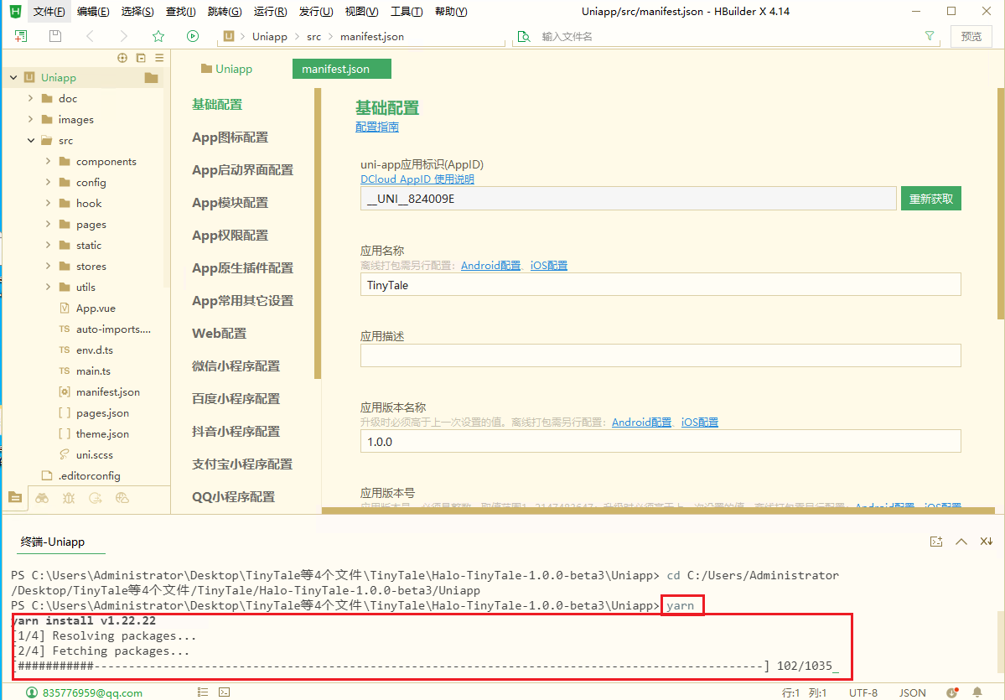Open iOS配置 link under 应用名称
The image size is (1005, 700).
tap(549, 266)
